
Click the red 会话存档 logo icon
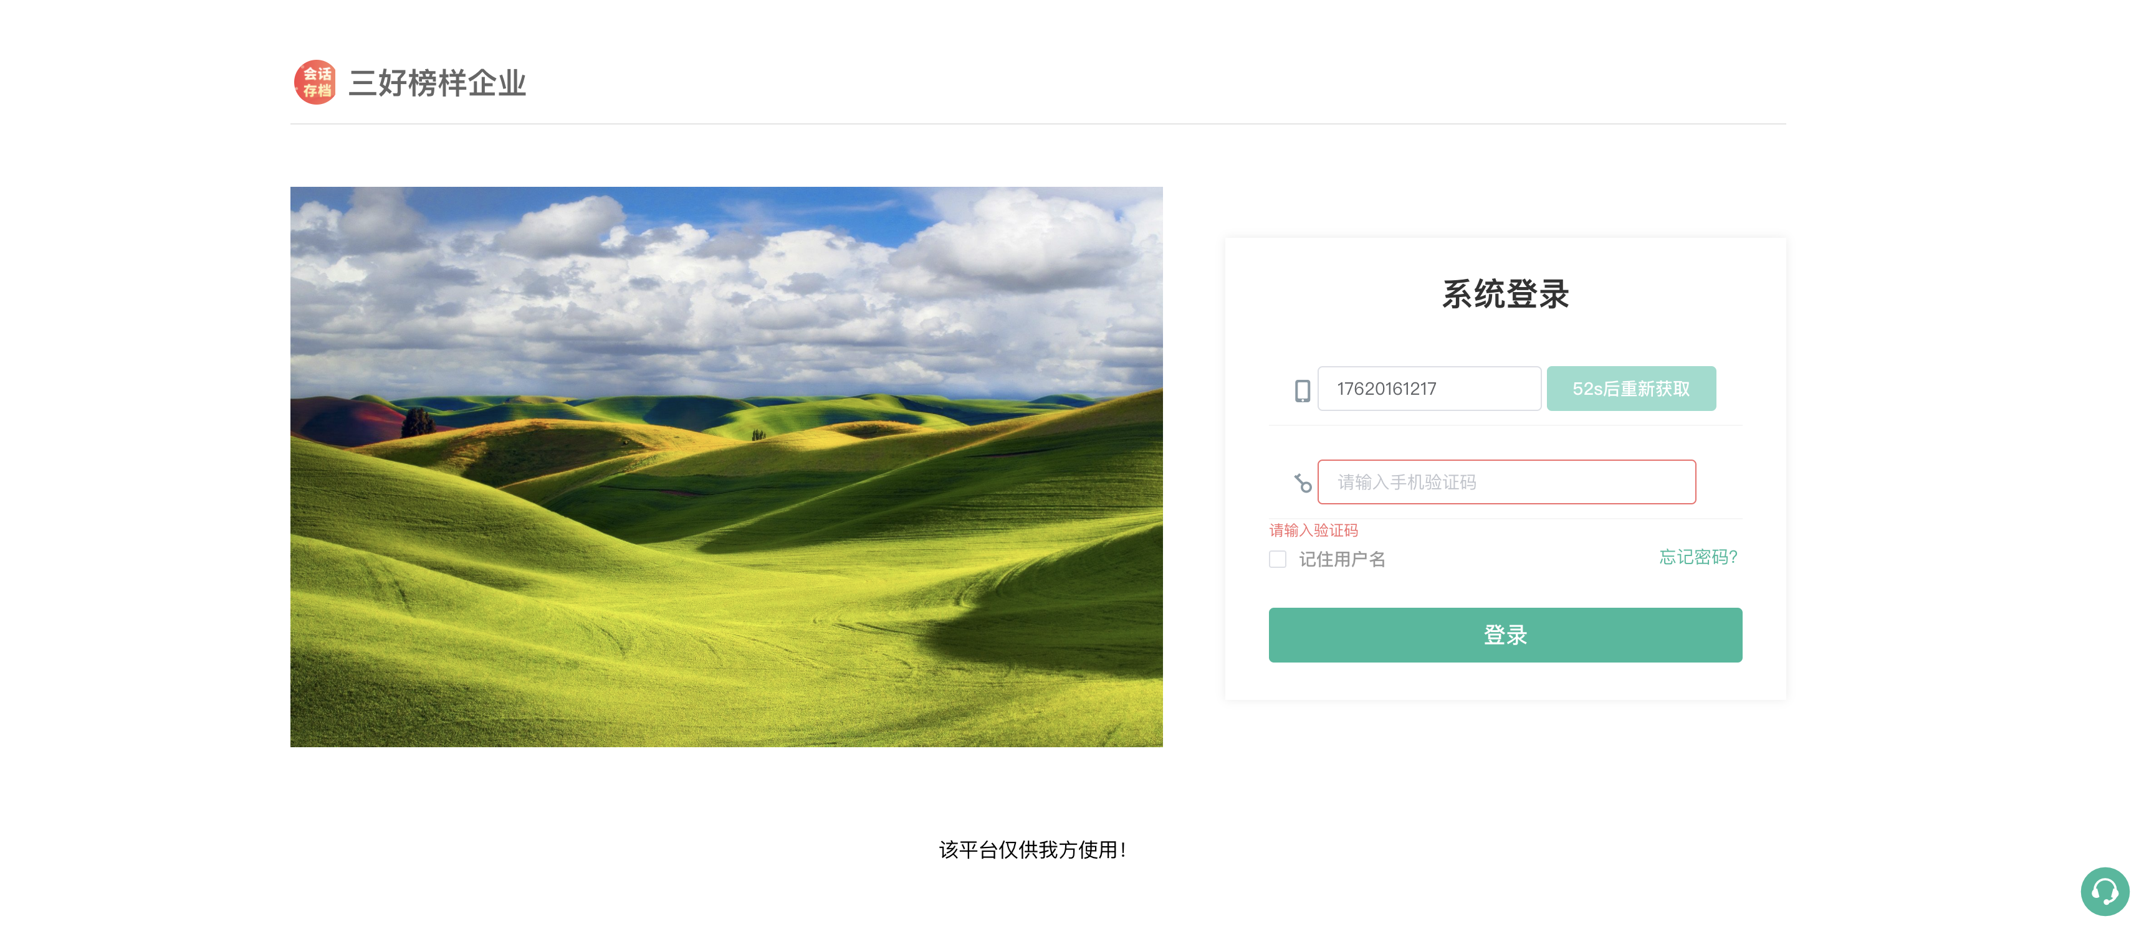[x=315, y=82]
